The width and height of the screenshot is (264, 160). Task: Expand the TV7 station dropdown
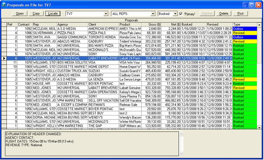[106, 14]
